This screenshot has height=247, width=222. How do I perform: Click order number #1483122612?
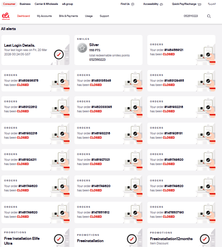tap(28, 107)
